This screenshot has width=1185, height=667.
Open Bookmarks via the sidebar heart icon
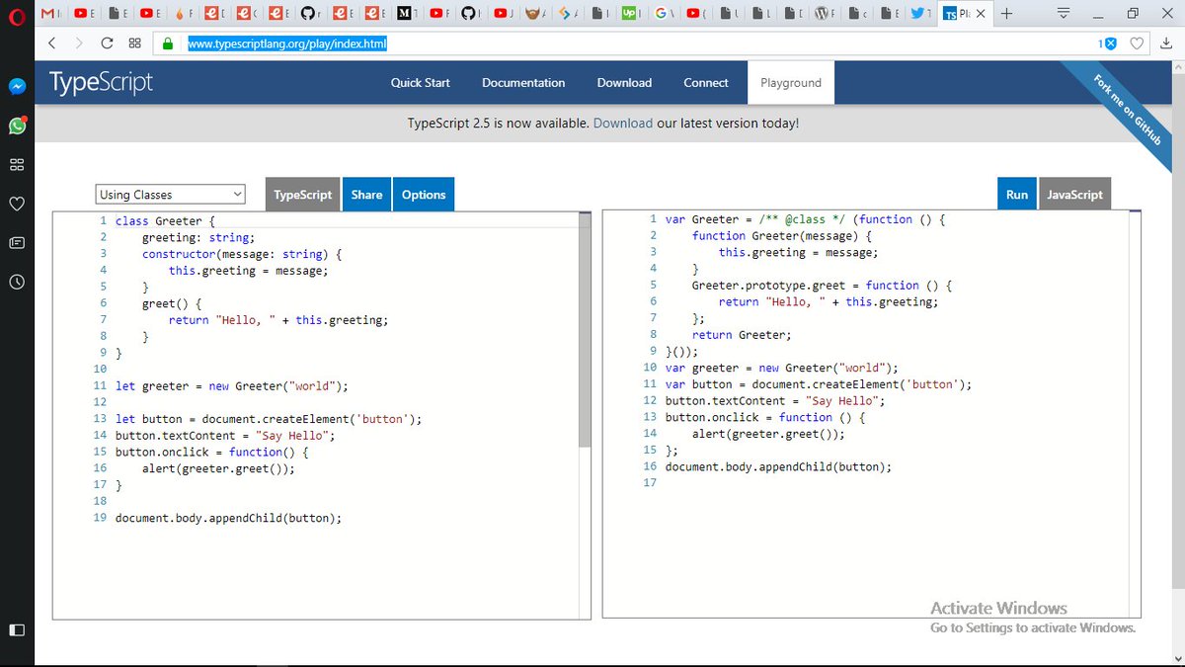(x=17, y=203)
